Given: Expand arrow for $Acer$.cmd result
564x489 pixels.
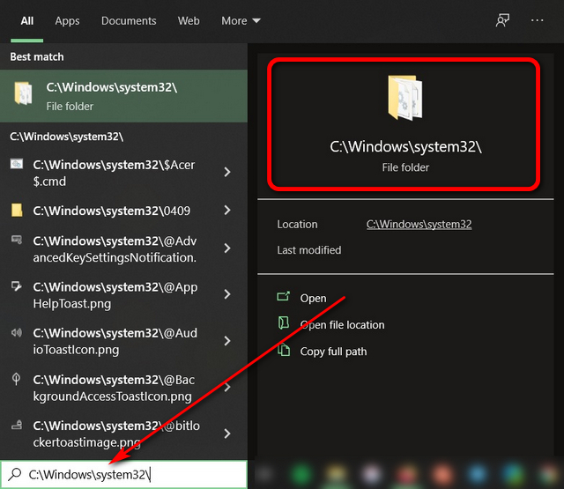Looking at the screenshot, I should 227,172.
